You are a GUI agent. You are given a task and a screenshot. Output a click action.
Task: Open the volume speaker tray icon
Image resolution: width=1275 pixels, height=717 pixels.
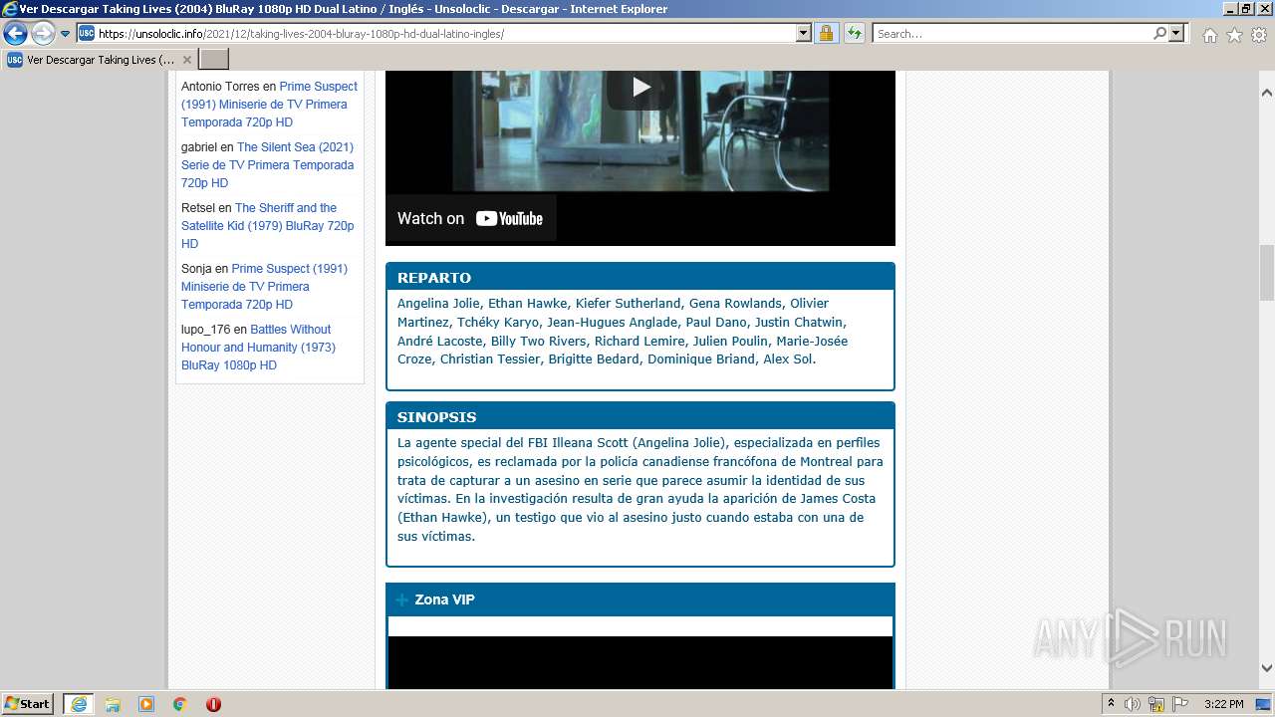pos(1133,704)
